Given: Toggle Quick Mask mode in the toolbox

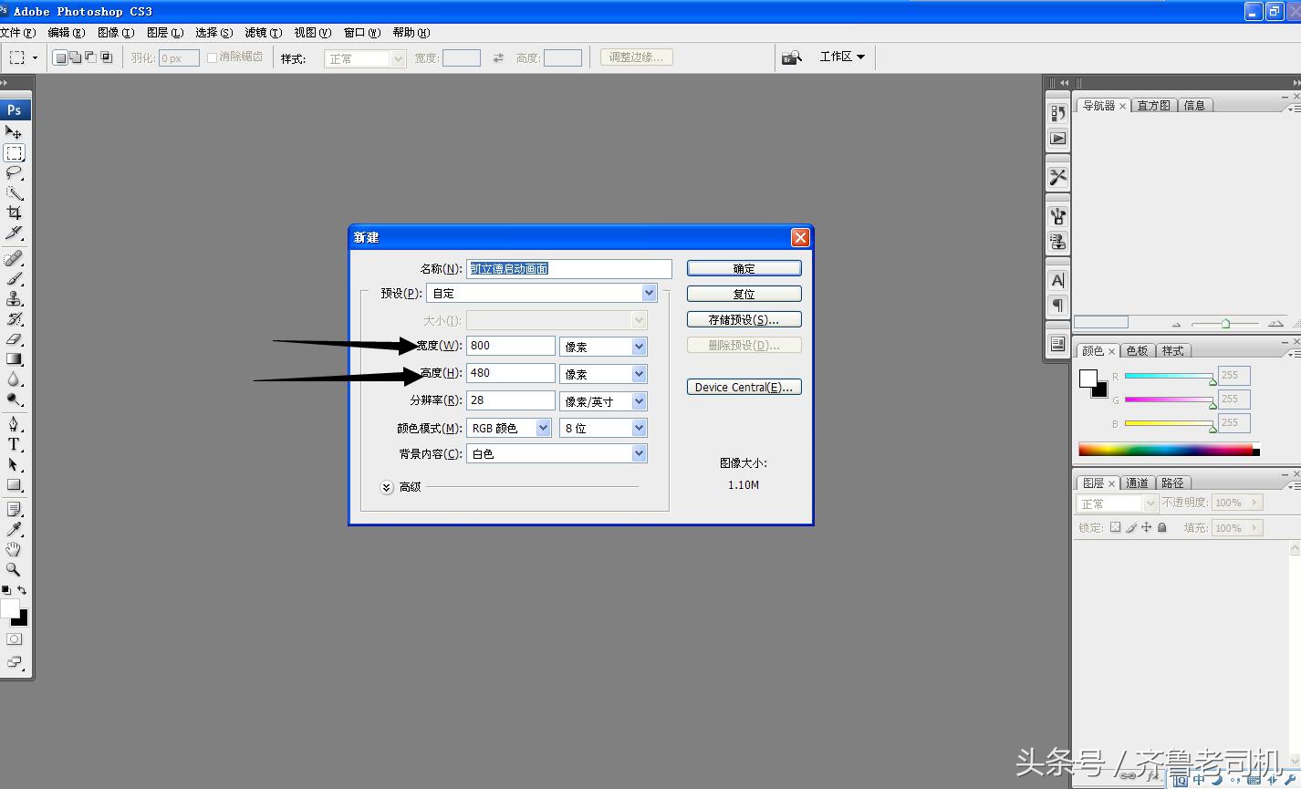Looking at the screenshot, I should [14, 639].
